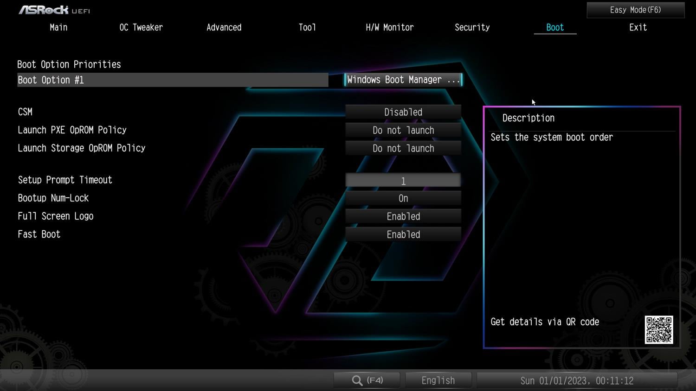696x391 pixels.
Task: Select the Boot Option #1 row label
Action: tap(51, 80)
